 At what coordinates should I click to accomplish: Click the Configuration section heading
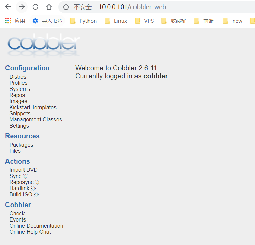click(27, 68)
